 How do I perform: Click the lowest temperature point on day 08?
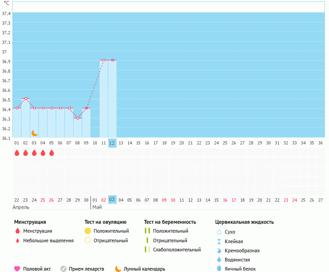pyautogui.click(x=78, y=118)
